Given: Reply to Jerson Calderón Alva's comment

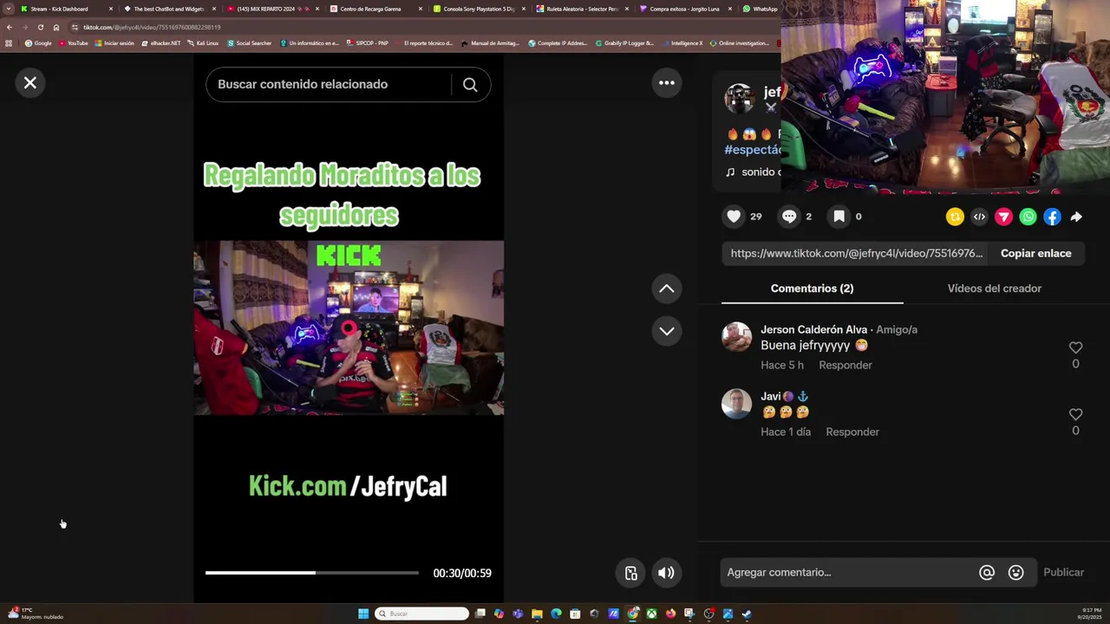Looking at the screenshot, I should pyautogui.click(x=846, y=365).
